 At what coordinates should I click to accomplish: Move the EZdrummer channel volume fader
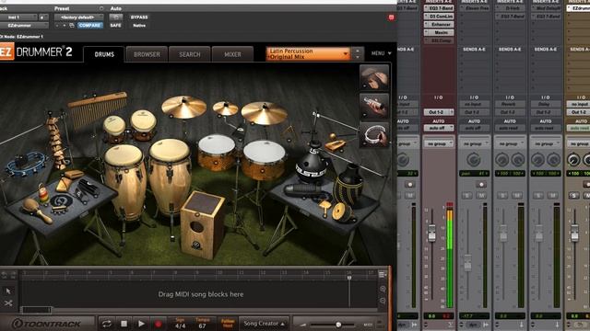[x=574, y=233]
